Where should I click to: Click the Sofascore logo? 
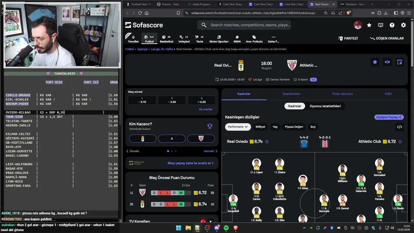[144, 25]
